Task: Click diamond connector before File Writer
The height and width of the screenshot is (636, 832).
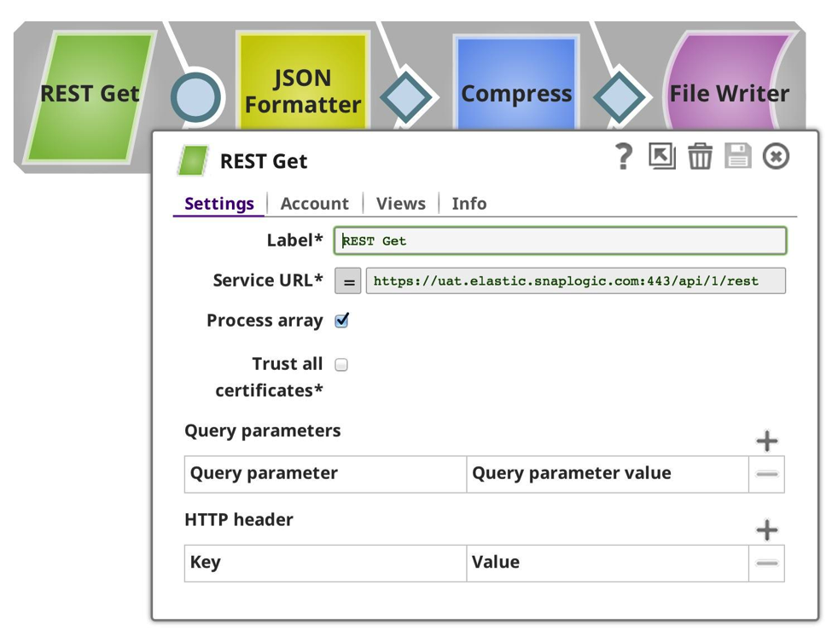Action: click(620, 97)
